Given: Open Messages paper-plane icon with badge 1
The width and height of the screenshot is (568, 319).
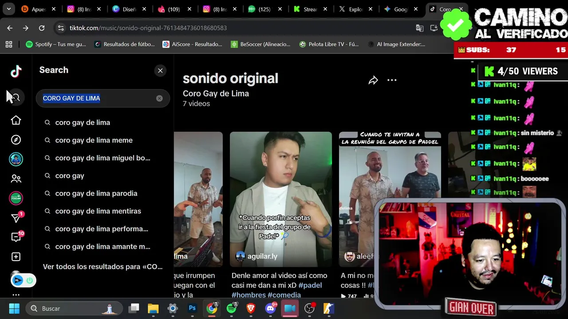Looking at the screenshot, I should coord(16,218).
